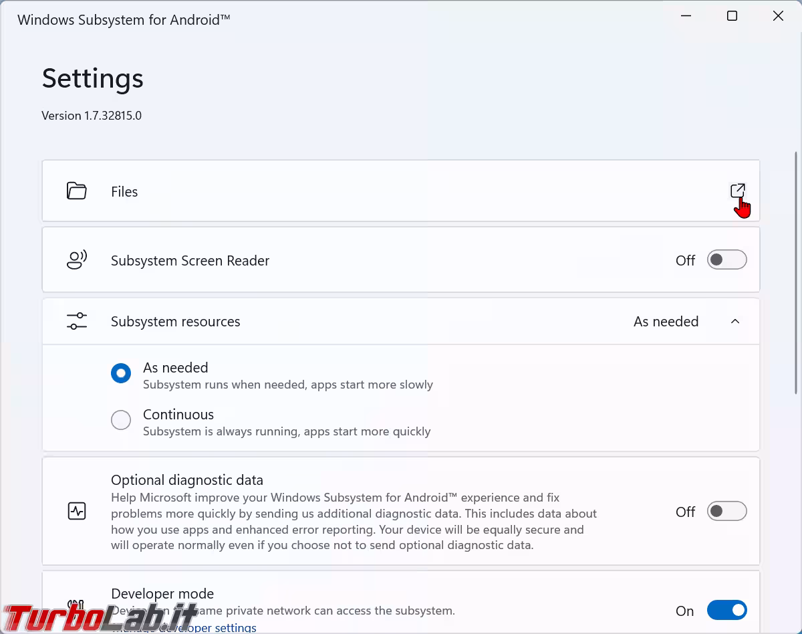802x634 pixels.
Task: Click the Optional diagnostic data icon
Action: 77,512
